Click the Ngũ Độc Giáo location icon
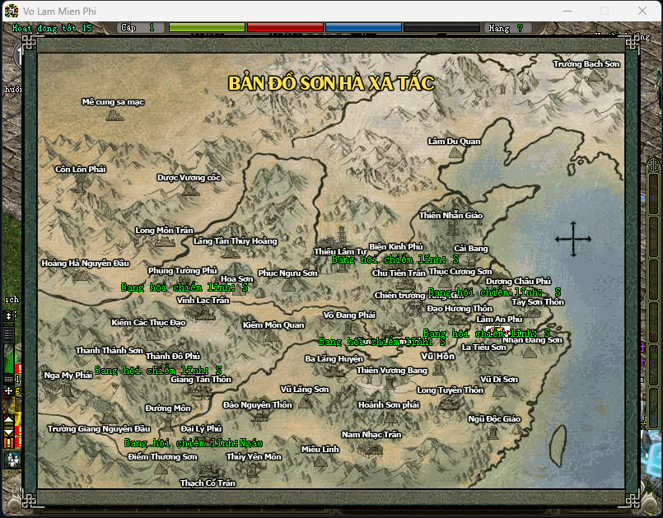663x518 pixels. coord(493,432)
